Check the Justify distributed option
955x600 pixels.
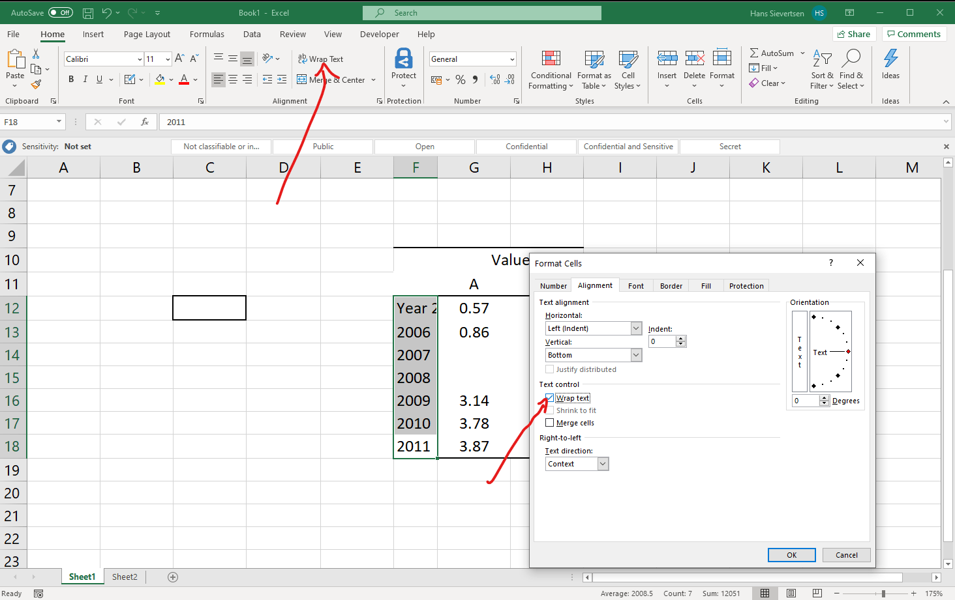point(549,369)
